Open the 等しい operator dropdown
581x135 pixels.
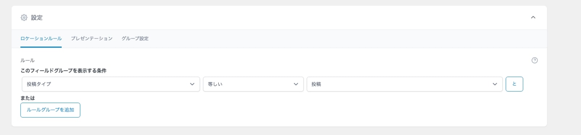[253, 84]
